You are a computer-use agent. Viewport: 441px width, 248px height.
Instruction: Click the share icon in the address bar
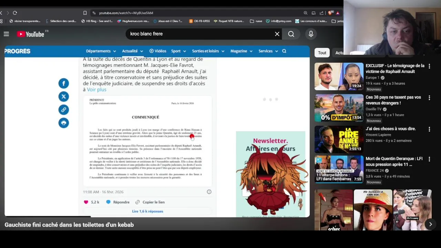click(321, 13)
